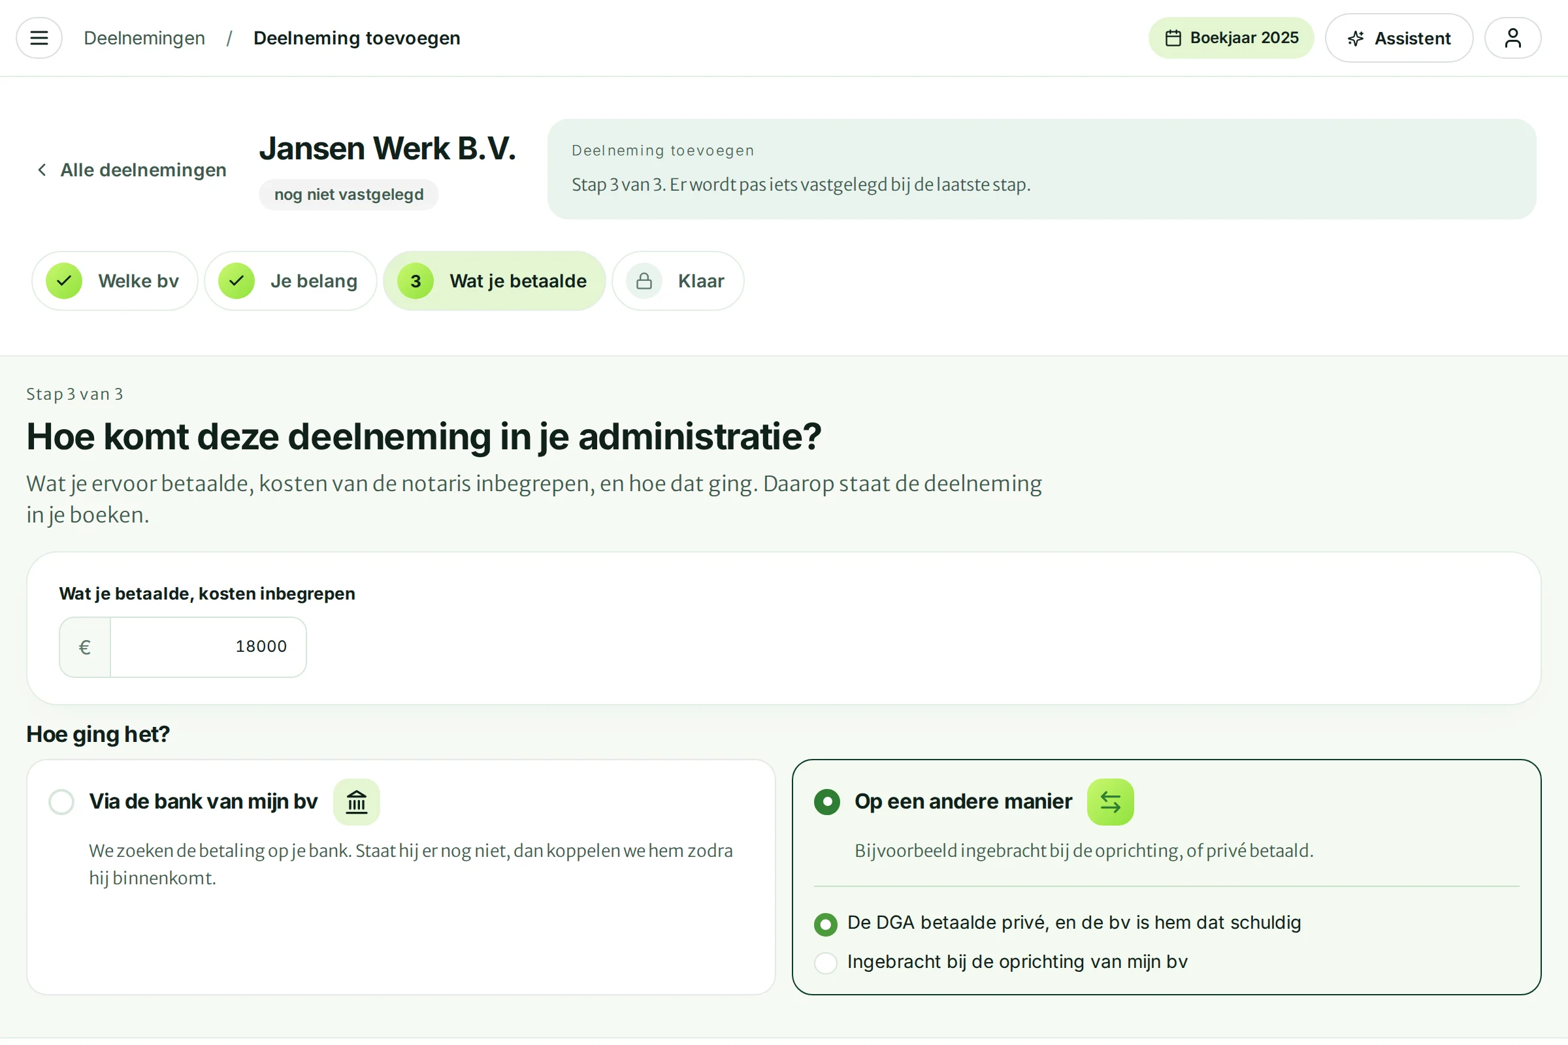Click the transfer arrows icon
Viewport: 1568px width, 1045px height.
click(1110, 802)
